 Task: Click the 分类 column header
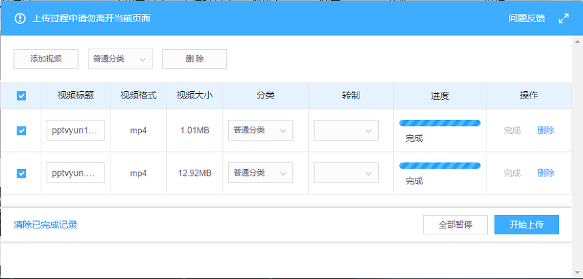coord(266,96)
